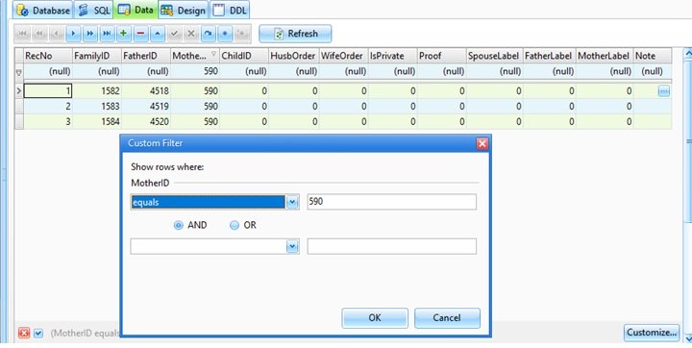The image size is (692, 348).
Task: Open Note ellipsis button in row 1
Action: tap(663, 91)
